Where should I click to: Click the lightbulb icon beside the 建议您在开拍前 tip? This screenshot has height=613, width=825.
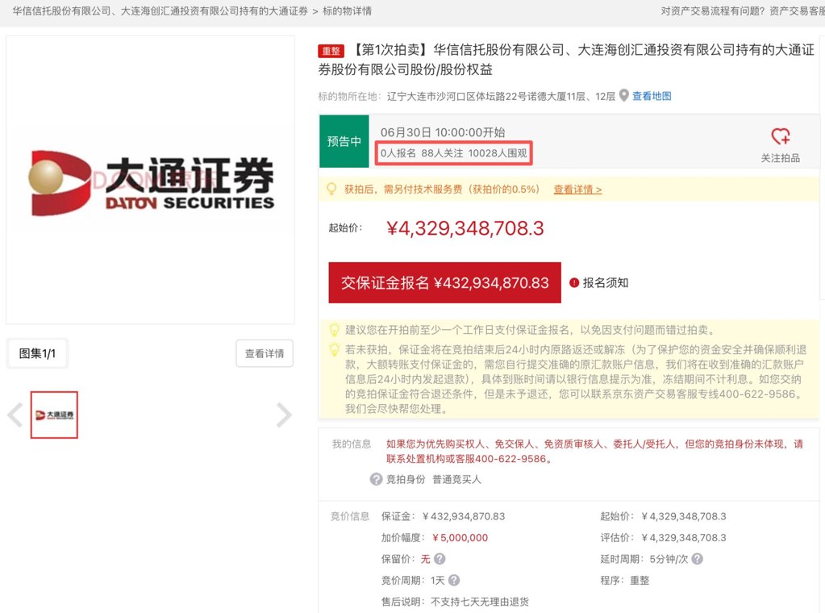point(334,330)
